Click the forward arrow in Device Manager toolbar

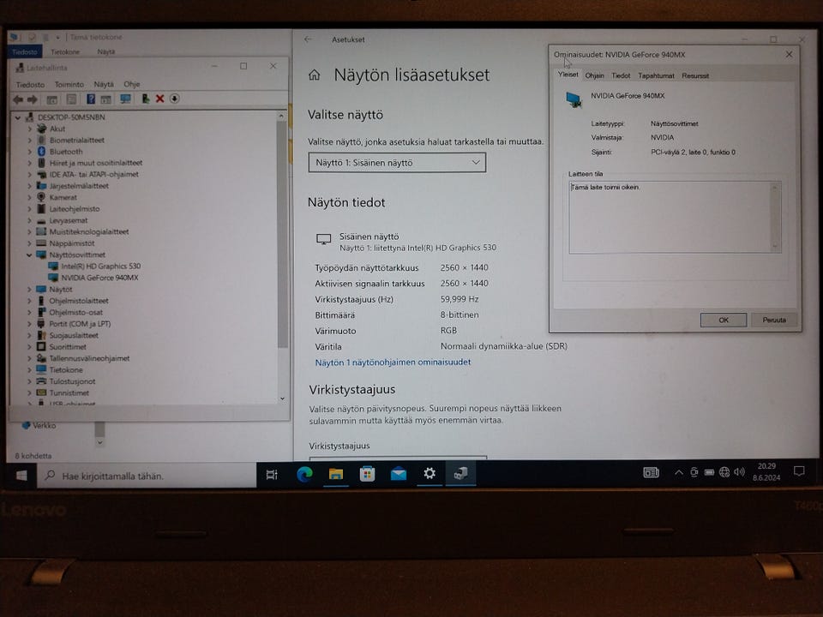click(x=32, y=99)
